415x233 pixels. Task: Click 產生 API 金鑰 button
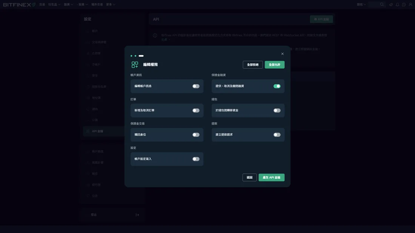pyautogui.click(x=272, y=178)
